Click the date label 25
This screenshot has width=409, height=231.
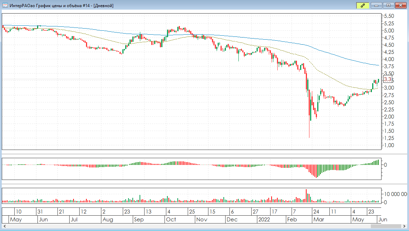point(192,212)
